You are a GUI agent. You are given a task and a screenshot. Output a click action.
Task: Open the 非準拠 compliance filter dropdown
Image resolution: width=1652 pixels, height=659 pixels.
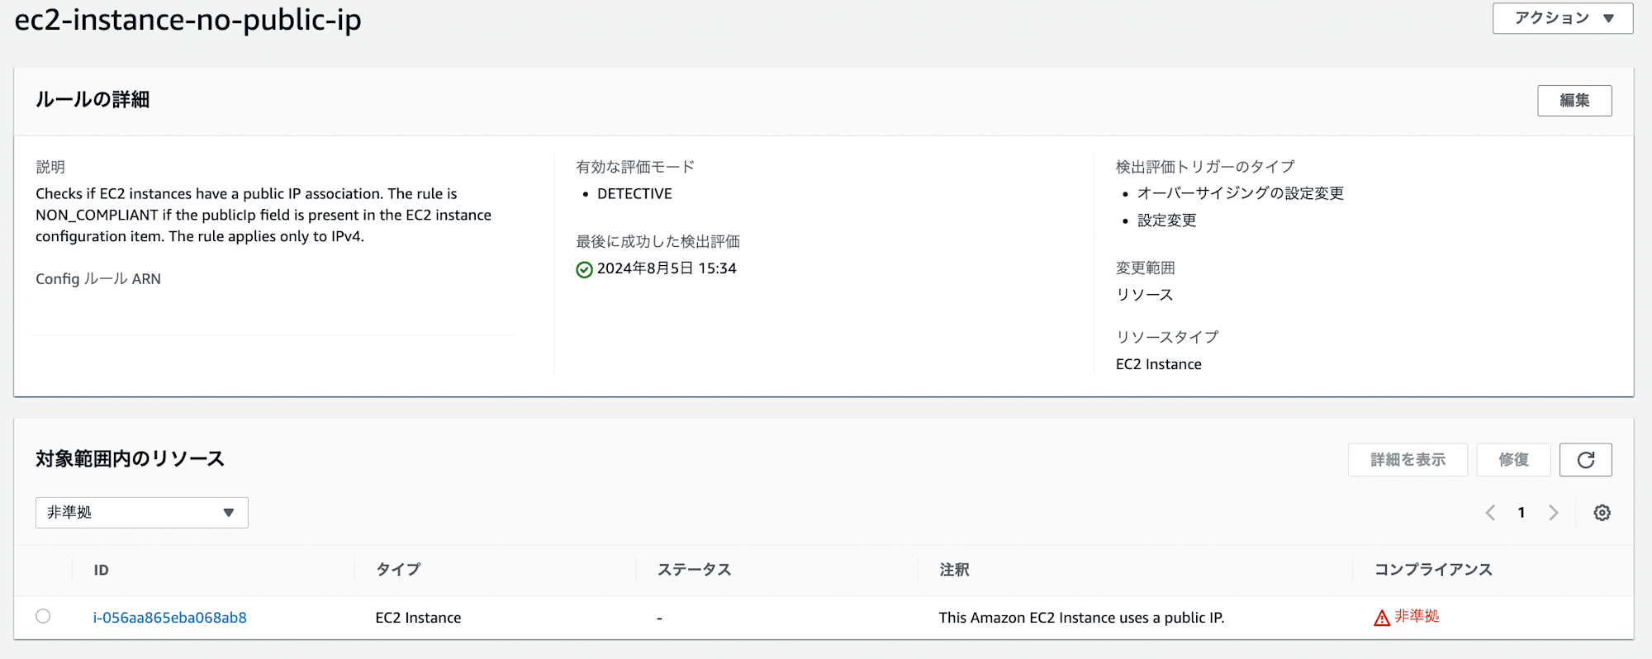click(x=142, y=513)
